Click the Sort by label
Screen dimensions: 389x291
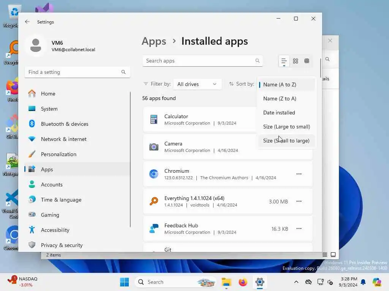[x=245, y=84]
